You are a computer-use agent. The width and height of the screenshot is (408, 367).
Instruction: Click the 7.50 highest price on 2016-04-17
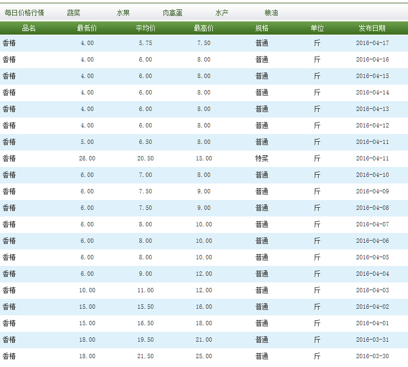point(204,43)
